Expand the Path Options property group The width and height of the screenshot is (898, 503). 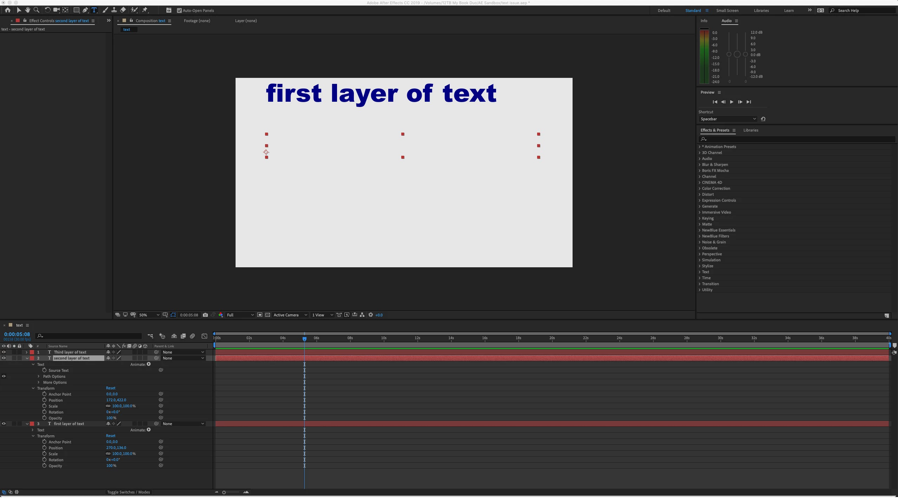point(39,376)
